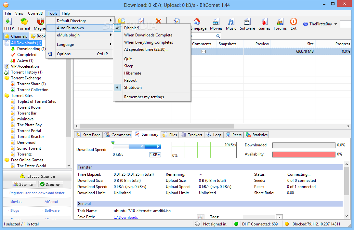Screen dimensions: 354x230
Task: Open the Forums toolbar icon
Action: tap(280, 24)
